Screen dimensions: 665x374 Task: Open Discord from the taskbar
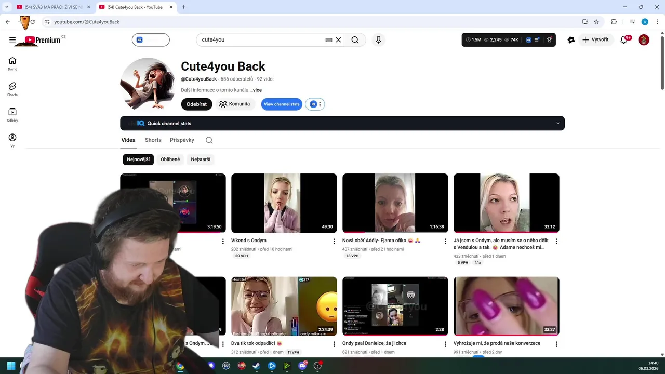302,366
